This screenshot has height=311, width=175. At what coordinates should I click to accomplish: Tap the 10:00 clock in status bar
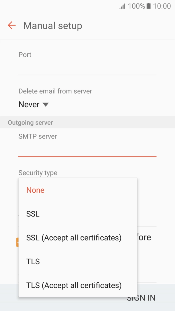pyautogui.click(x=162, y=6)
